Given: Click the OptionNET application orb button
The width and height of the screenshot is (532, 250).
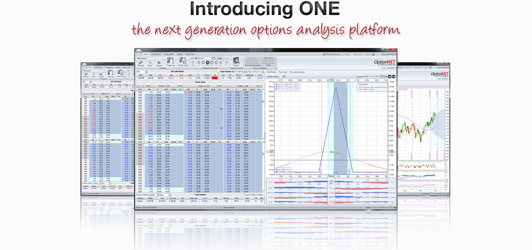Looking at the screenshot, I should click(139, 52).
